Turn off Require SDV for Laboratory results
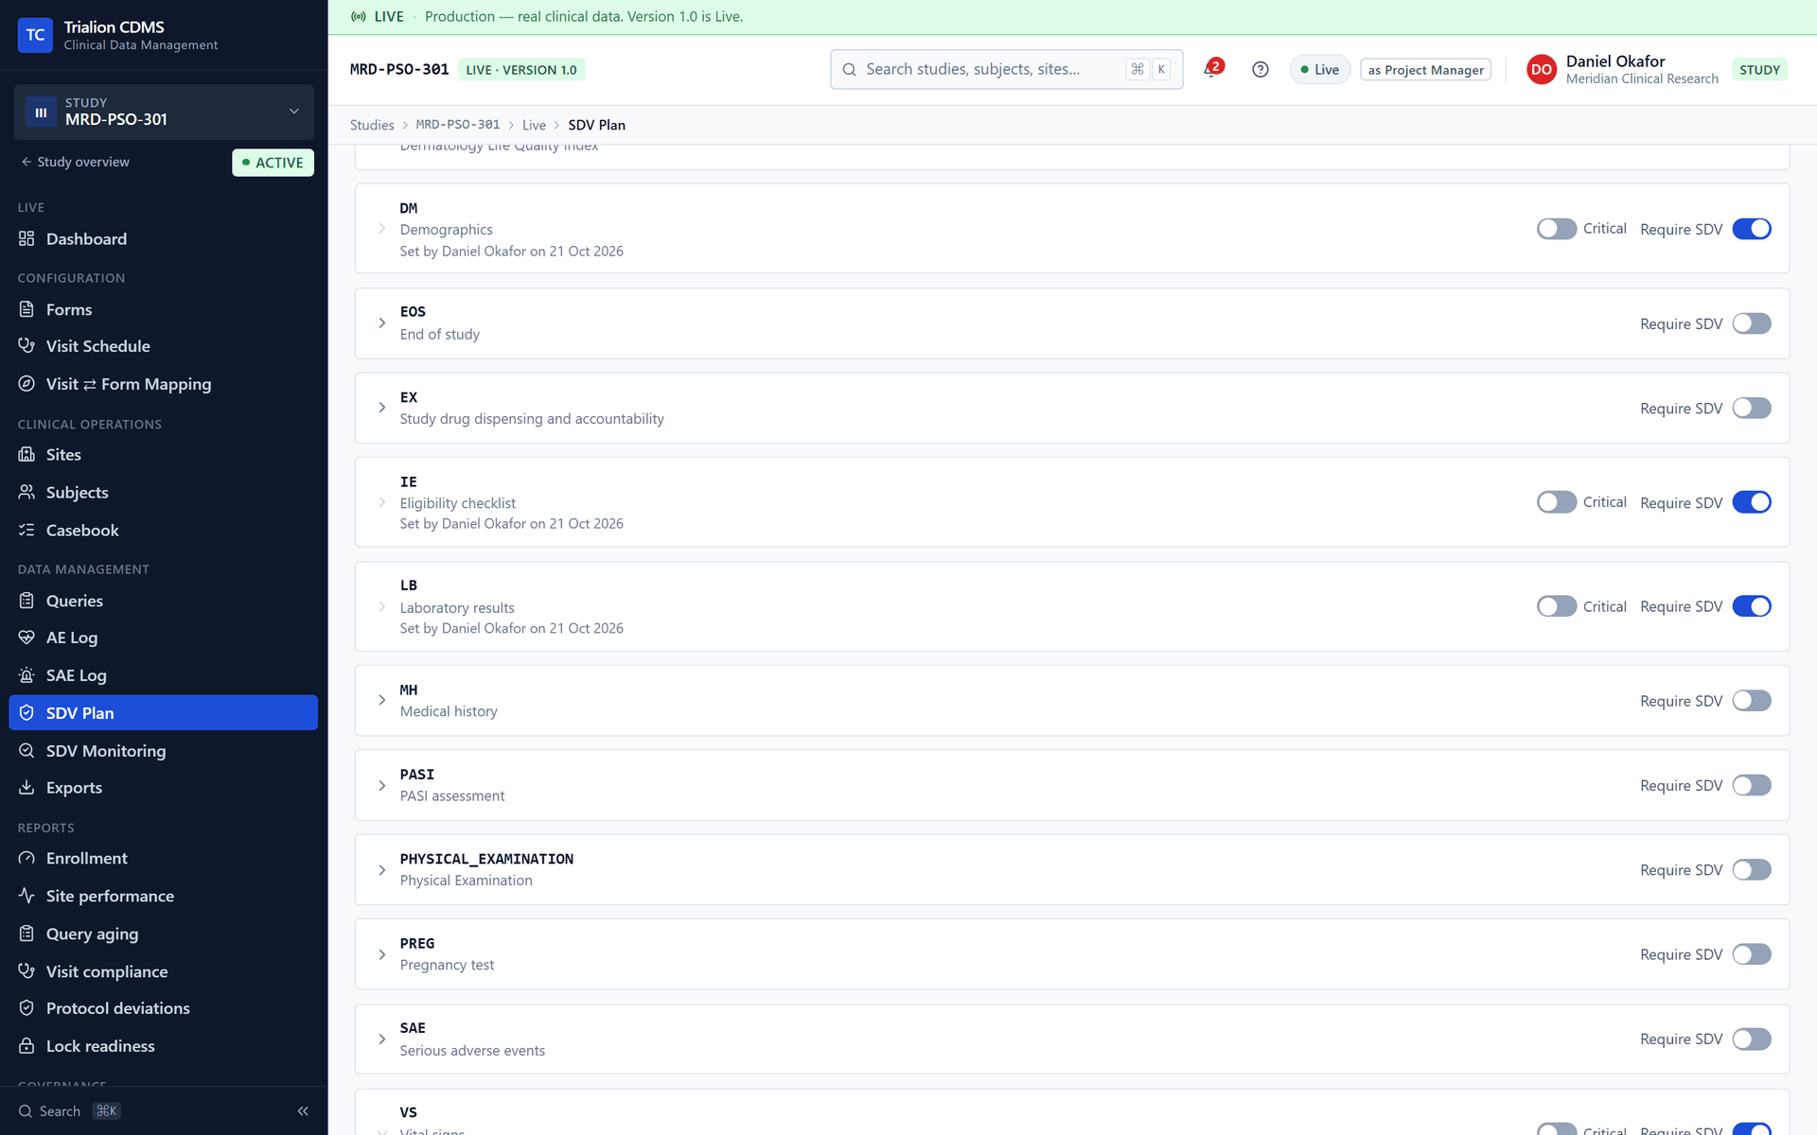The height and width of the screenshot is (1135, 1817). (1752, 606)
